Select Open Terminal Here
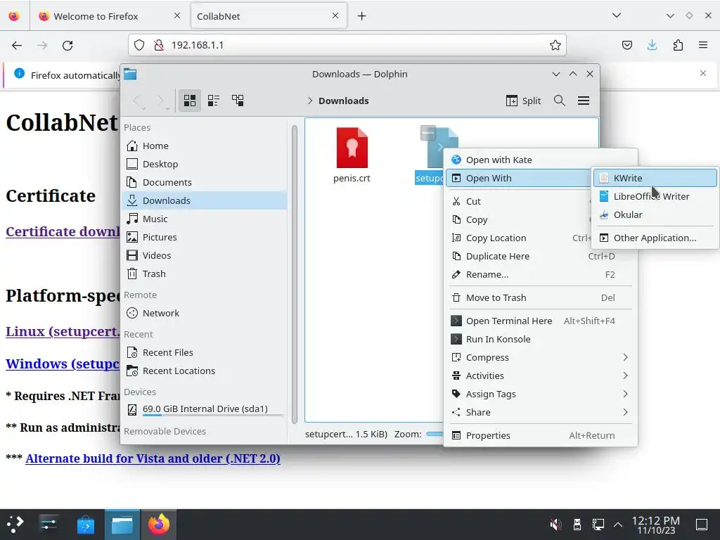This screenshot has width=720, height=540. tap(540, 321)
